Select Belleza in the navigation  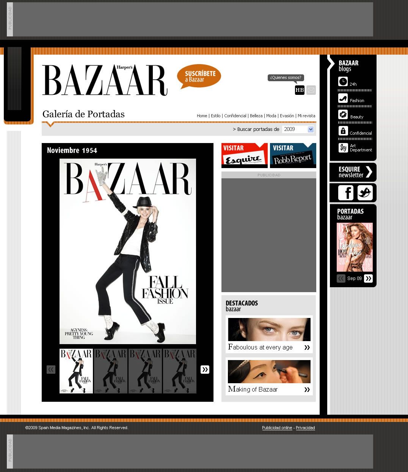coord(256,116)
